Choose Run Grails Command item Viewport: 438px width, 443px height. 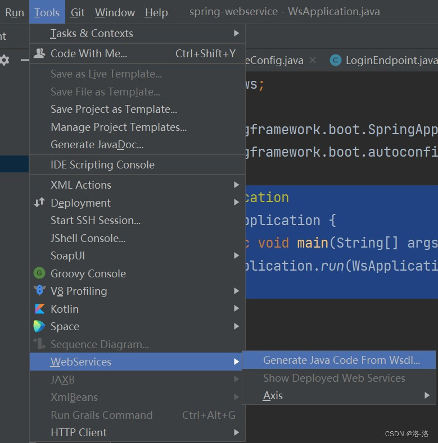[x=137, y=415]
